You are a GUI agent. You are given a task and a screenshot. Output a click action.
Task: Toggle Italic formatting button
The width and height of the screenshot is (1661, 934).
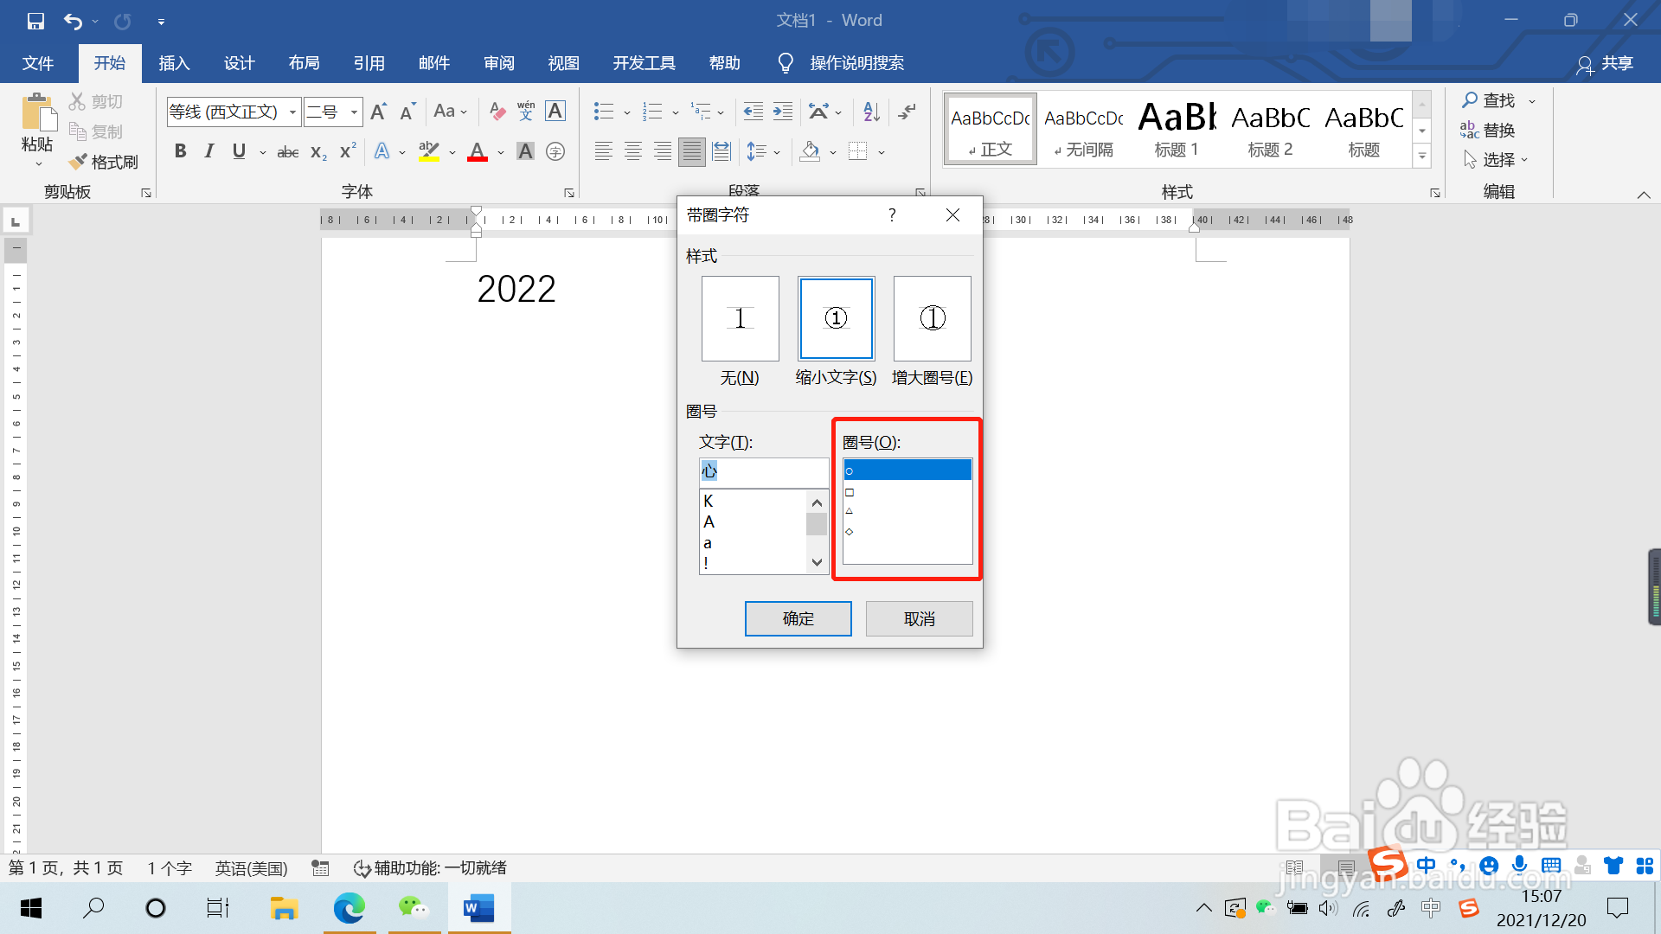(x=209, y=152)
